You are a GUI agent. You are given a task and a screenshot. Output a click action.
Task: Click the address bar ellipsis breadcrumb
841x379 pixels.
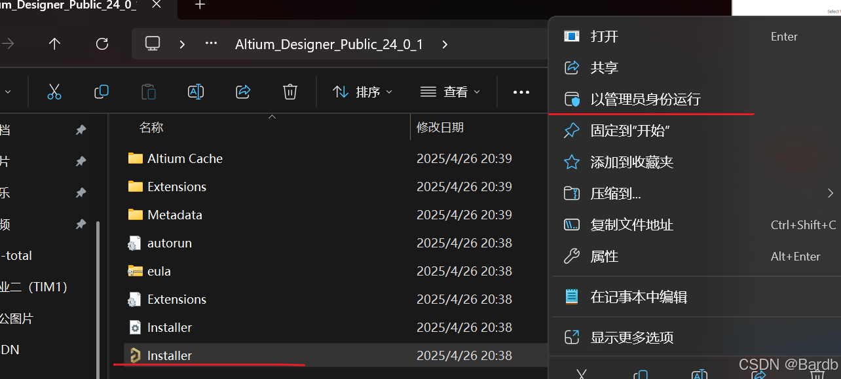pyautogui.click(x=211, y=44)
